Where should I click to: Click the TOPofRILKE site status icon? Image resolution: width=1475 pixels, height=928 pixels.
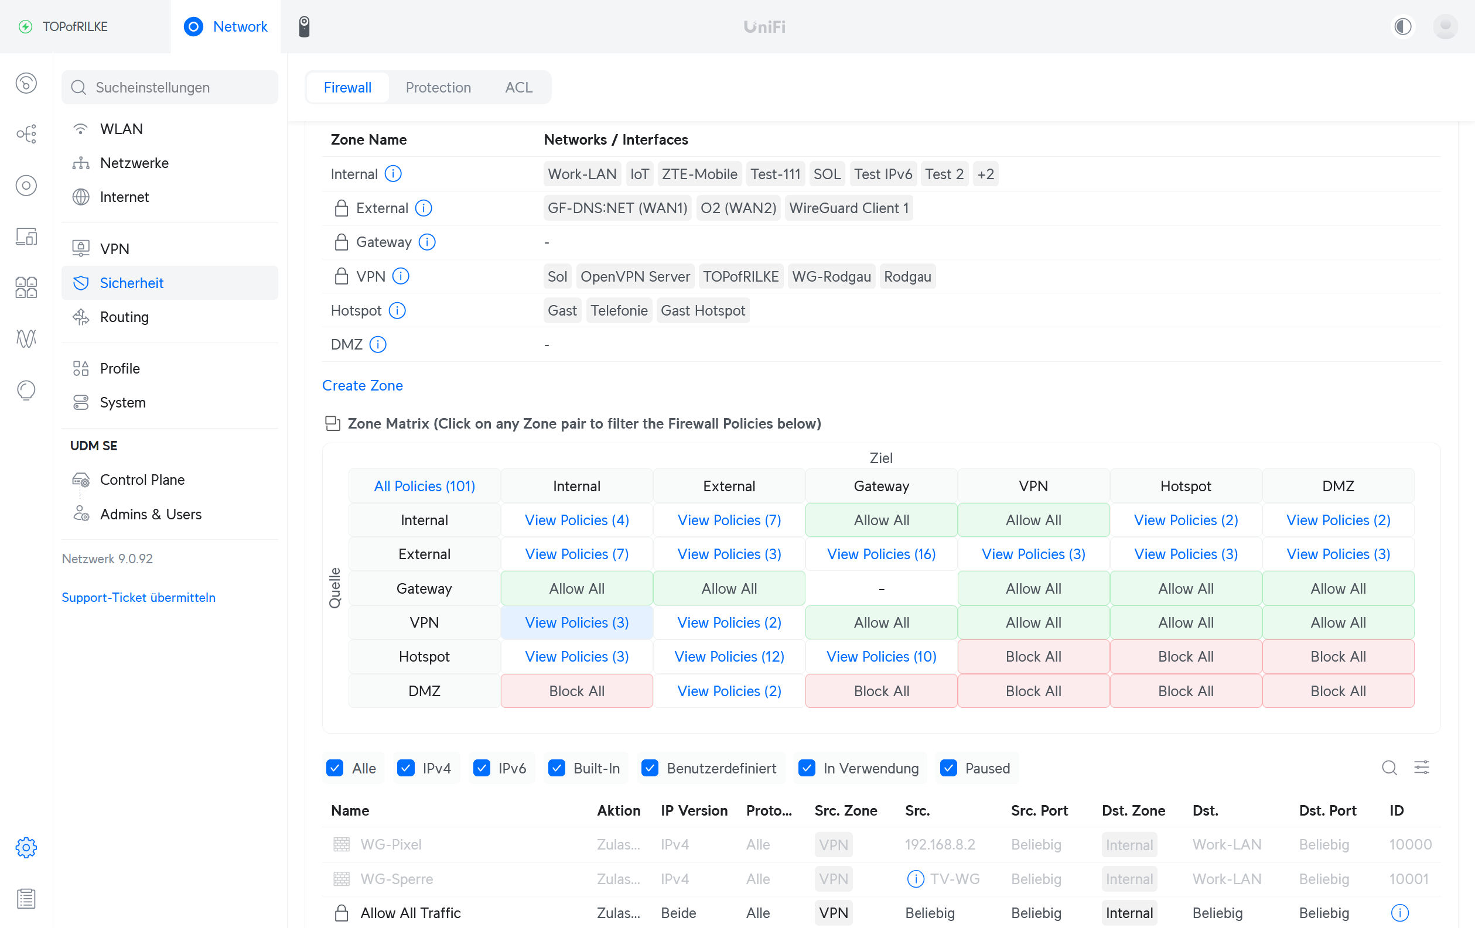tap(26, 26)
